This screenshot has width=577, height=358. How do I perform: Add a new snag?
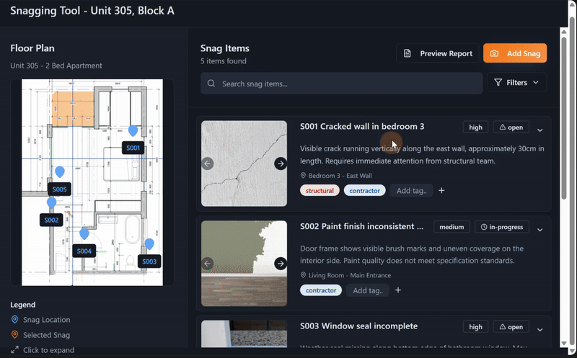(x=515, y=53)
